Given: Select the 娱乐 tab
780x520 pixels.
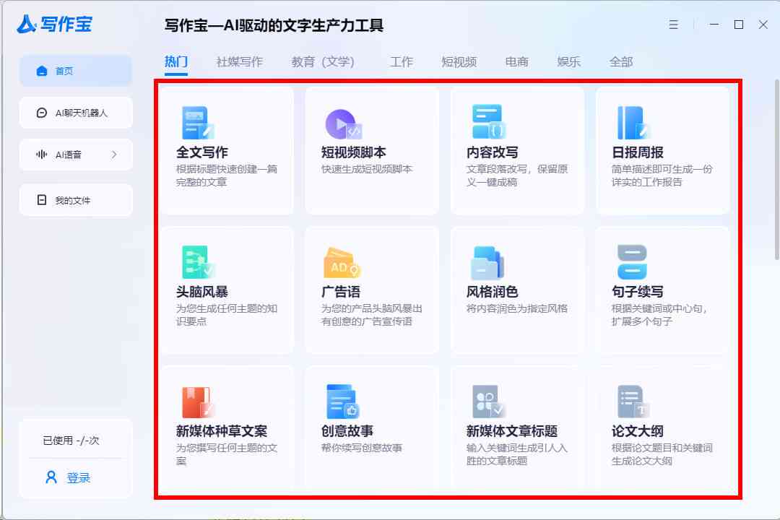Looking at the screenshot, I should (x=568, y=61).
